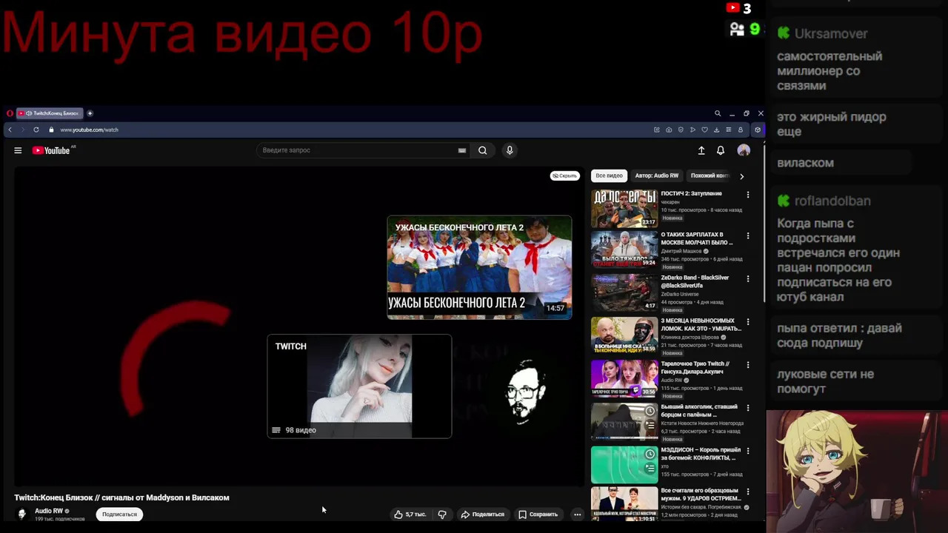
Task: Click the on-screen keyboard icon in search box
Action: click(462, 150)
